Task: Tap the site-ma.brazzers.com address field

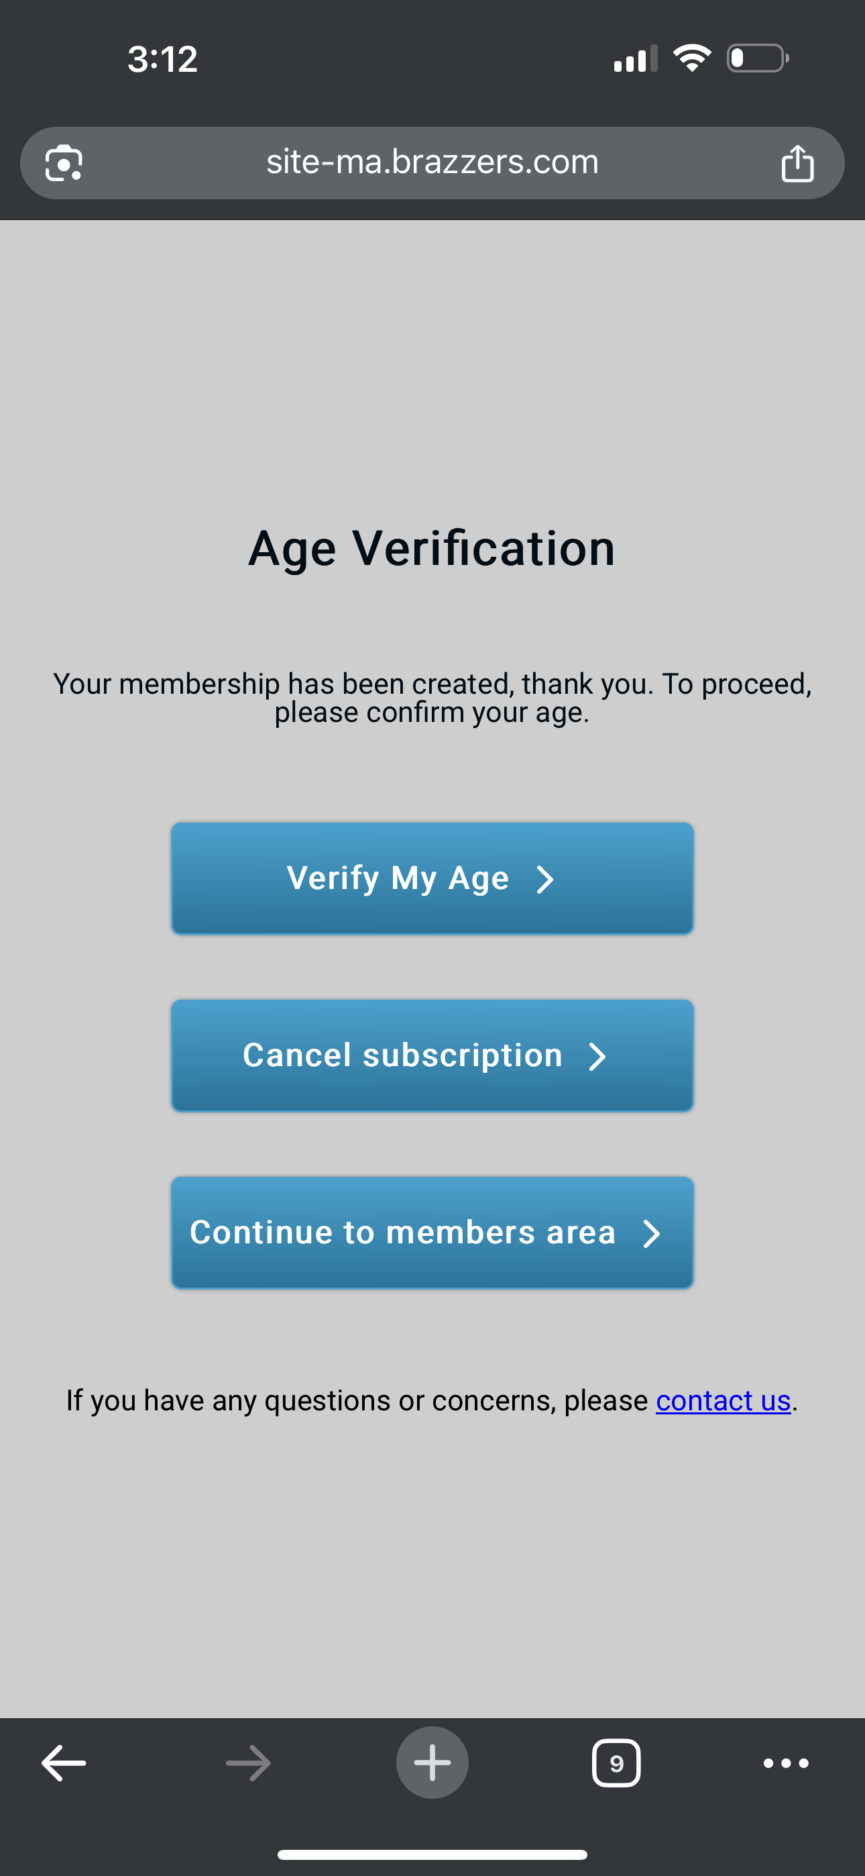Action: (x=432, y=162)
